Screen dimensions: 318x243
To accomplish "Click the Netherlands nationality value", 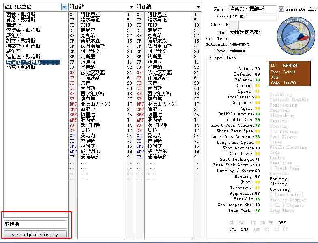I will [x=239, y=44].
